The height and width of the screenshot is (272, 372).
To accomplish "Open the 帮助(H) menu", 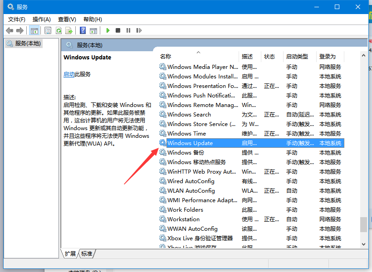I will pos(93,19).
